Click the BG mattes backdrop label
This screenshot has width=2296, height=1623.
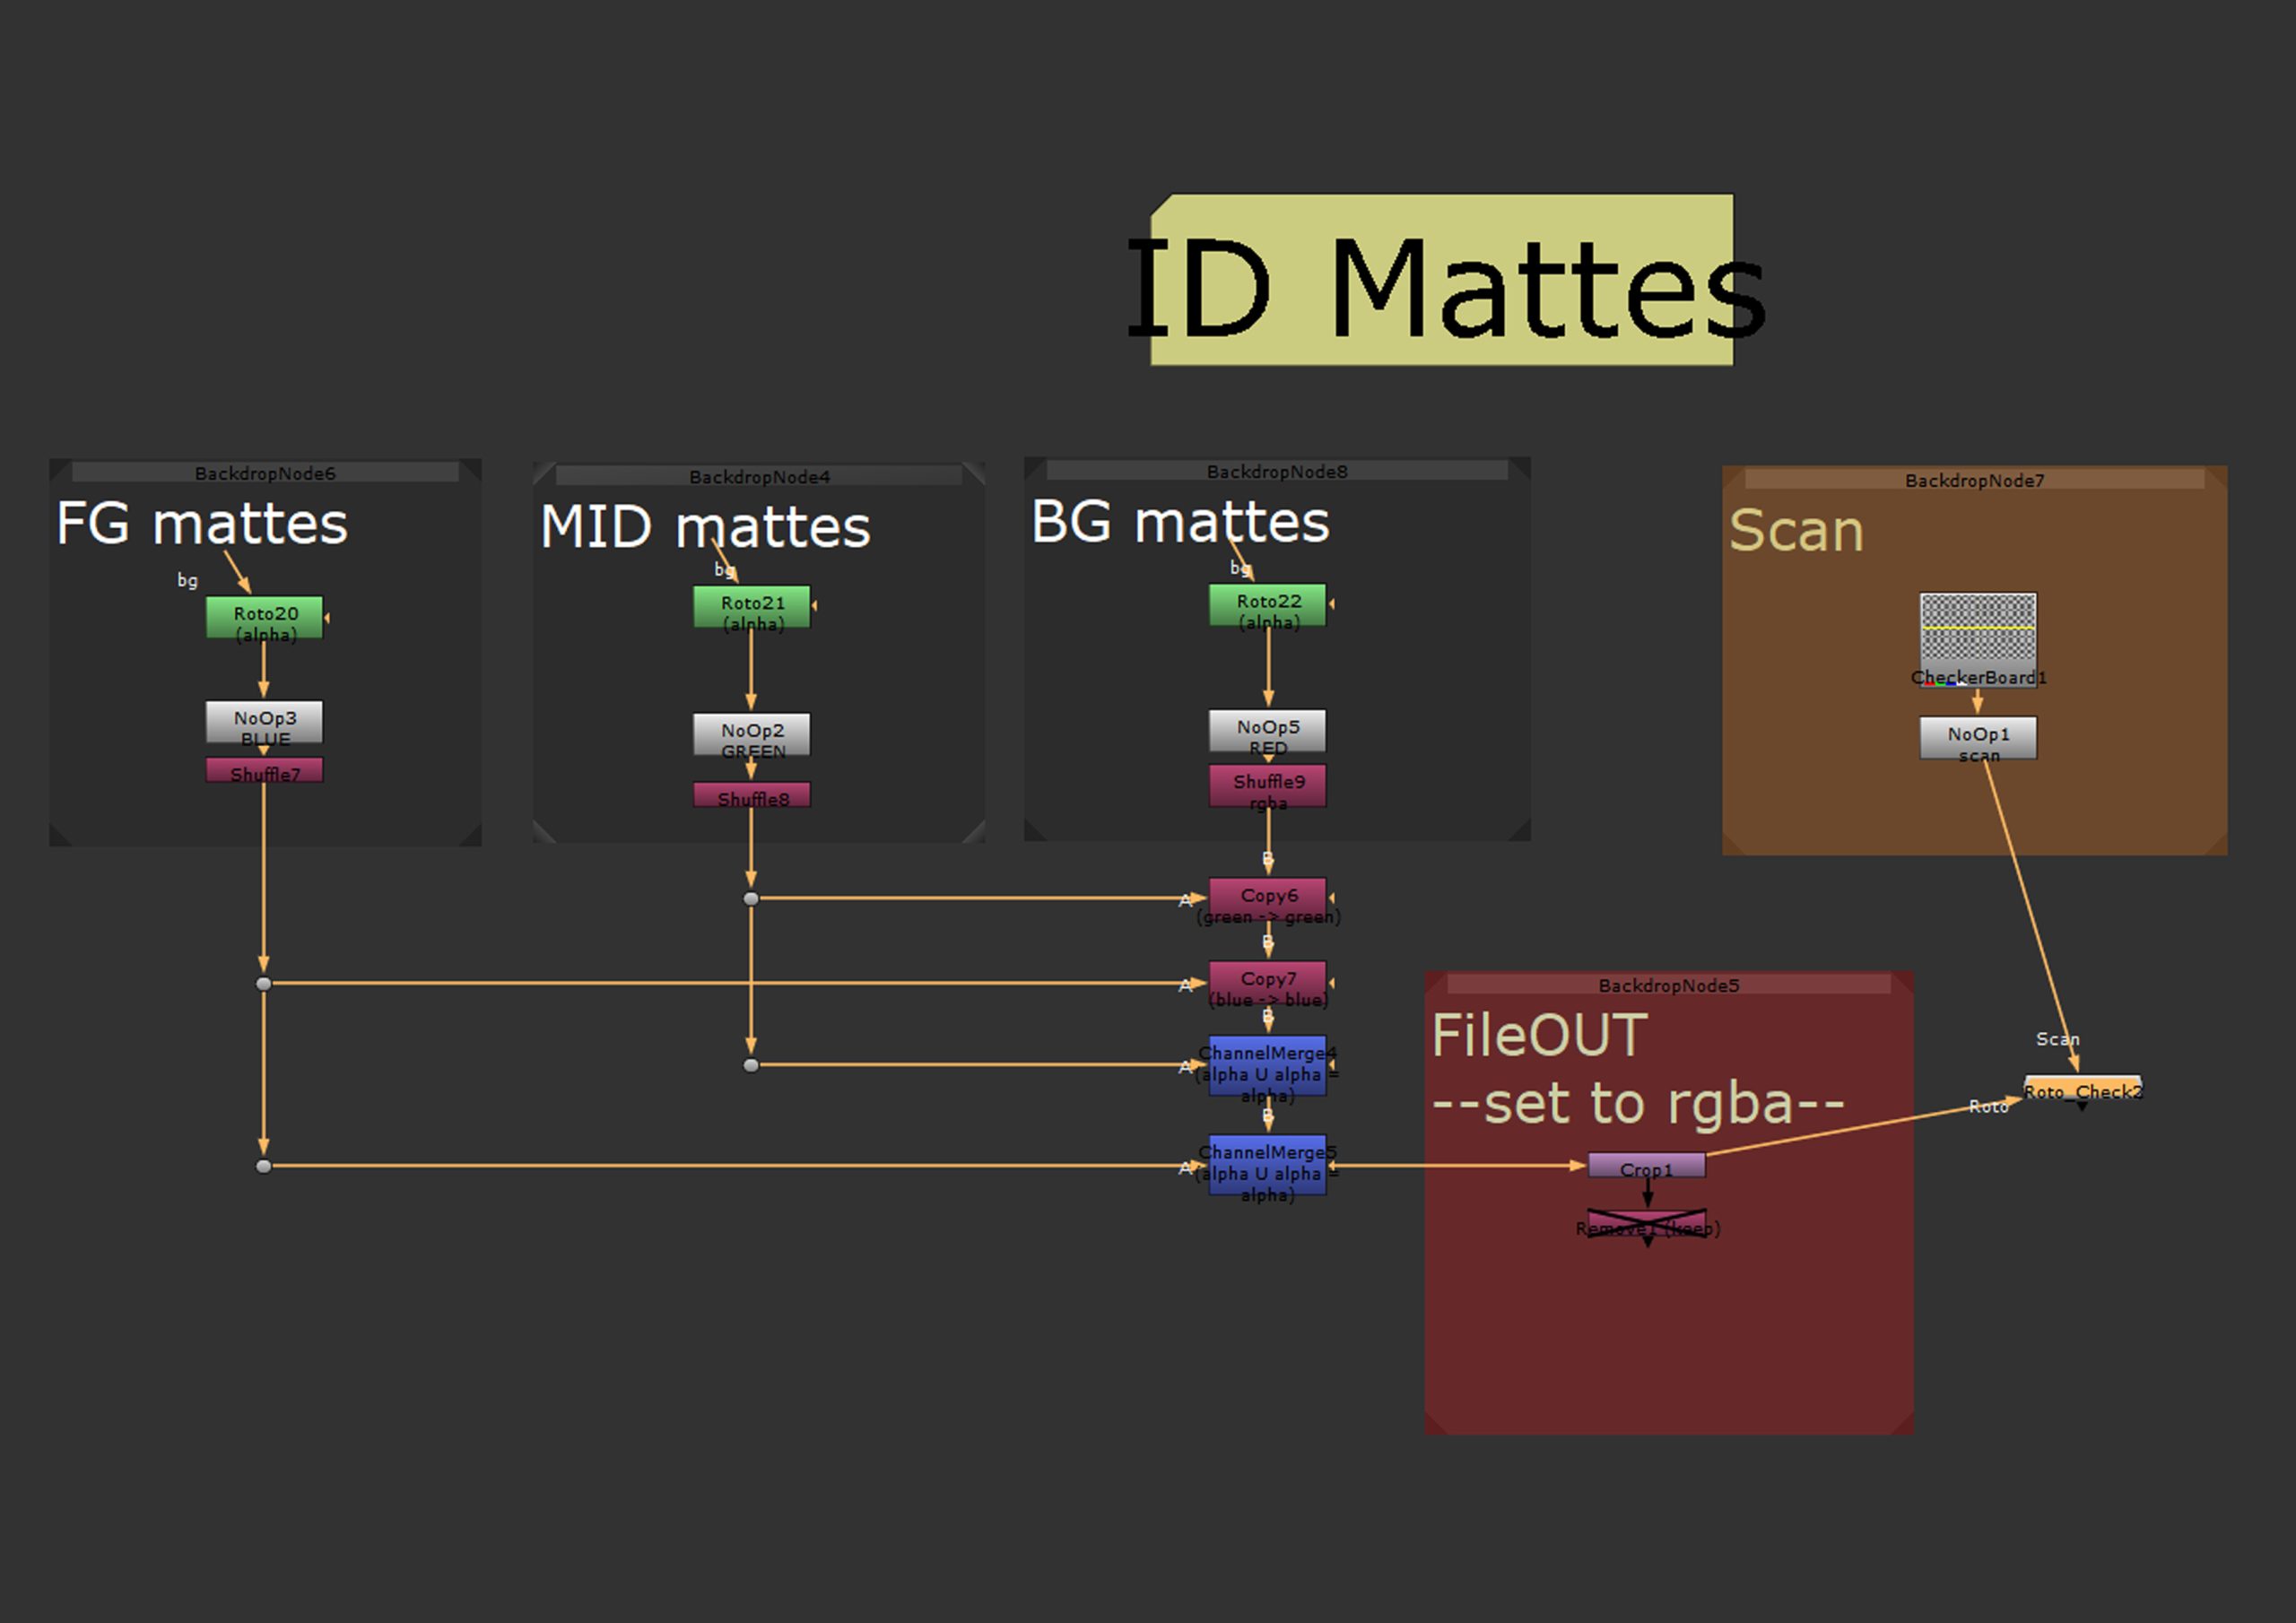1180,521
